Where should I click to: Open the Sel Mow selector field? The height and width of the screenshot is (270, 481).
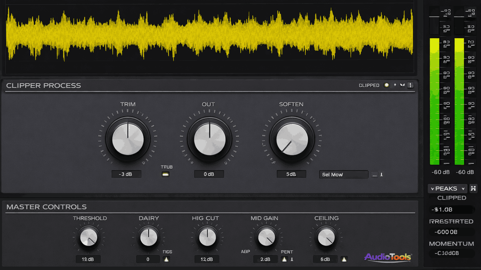(344, 175)
